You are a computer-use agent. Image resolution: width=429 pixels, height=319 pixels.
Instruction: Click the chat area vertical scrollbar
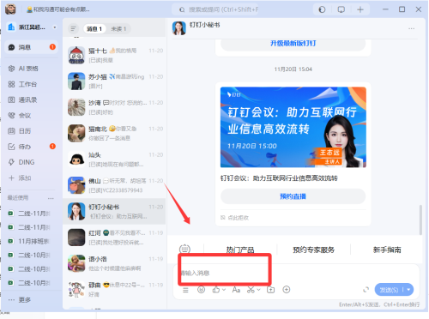[420, 220]
